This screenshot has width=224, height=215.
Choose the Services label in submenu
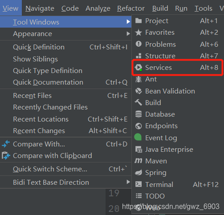pos(159,68)
